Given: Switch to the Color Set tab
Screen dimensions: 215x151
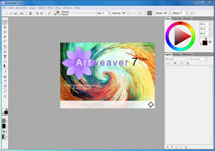Looking at the screenshot, I should (177, 19).
